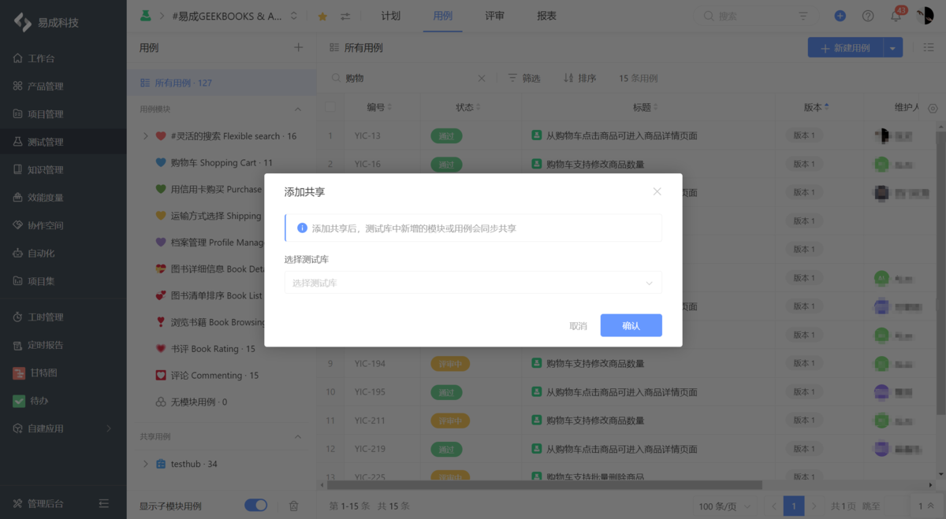This screenshot has width=946, height=519.
Task: Open the 100 条/页 page size dropdown
Action: point(723,506)
